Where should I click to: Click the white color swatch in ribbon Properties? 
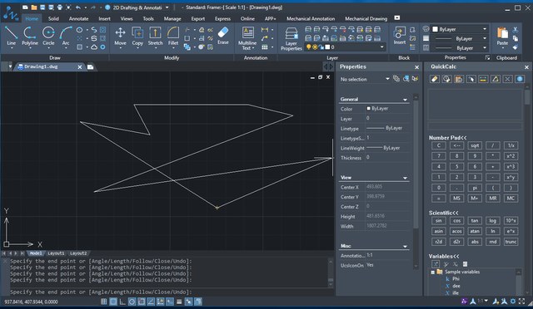point(435,29)
